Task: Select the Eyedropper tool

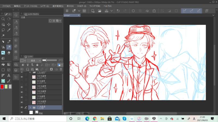Action: click(x=9, y=30)
